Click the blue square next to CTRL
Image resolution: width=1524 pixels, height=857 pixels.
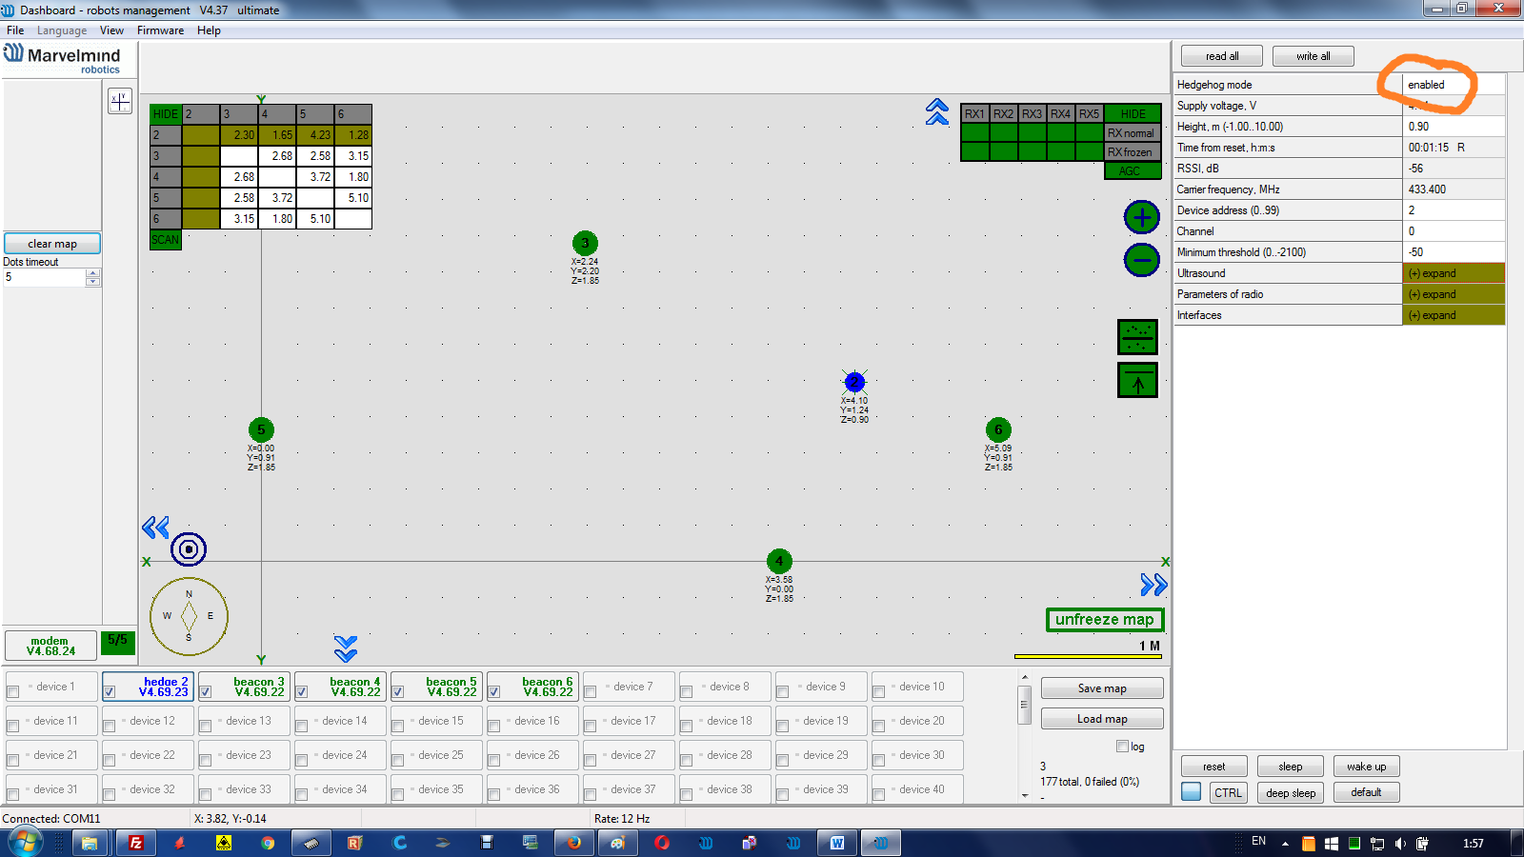1191,791
